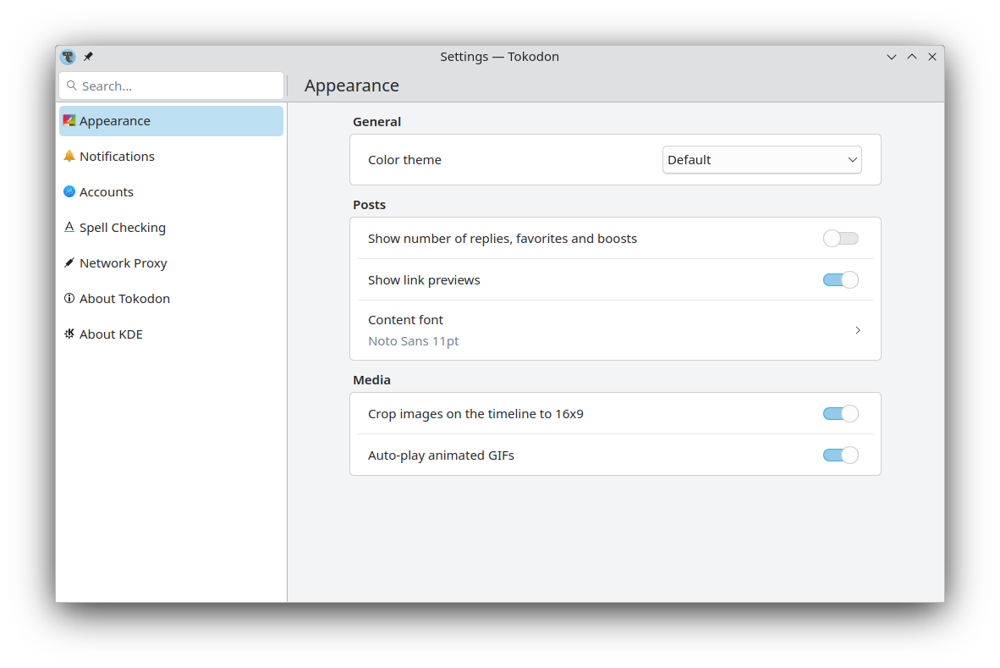Click the Tokodon app icon in title bar
1000x668 pixels.
pos(69,57)
